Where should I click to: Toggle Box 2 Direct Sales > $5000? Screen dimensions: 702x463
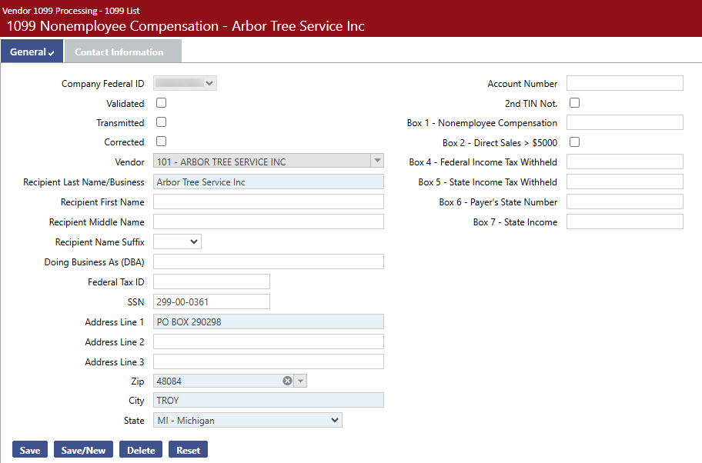pyautogui.click(x=574, y=142)
